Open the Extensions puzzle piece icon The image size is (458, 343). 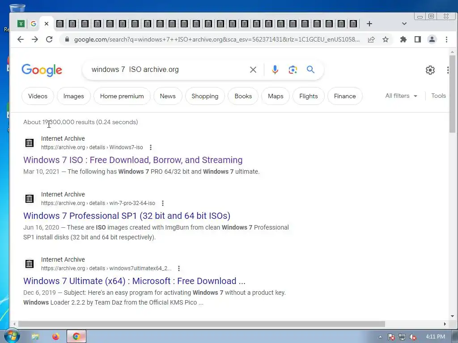coord(403,39)
